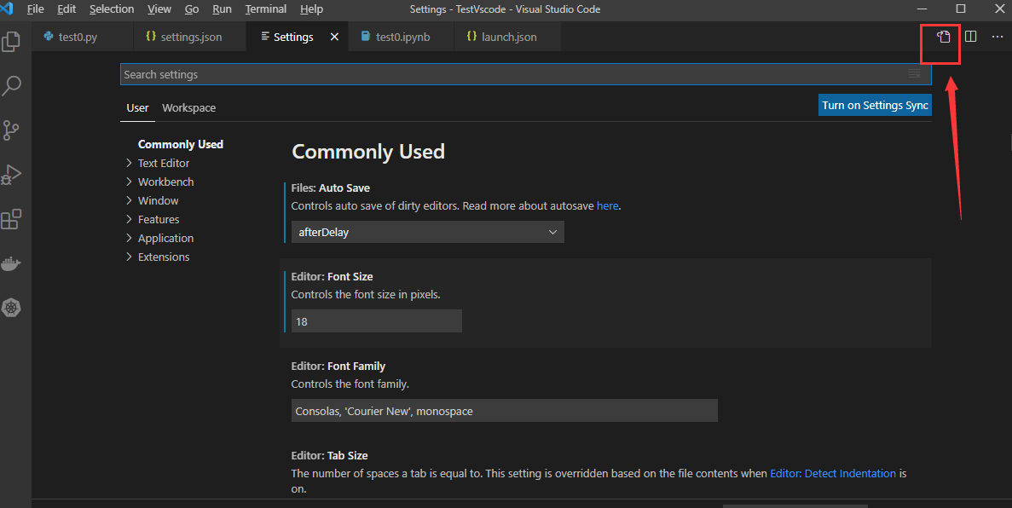Minimize the VS Code window

click(922, 9)
